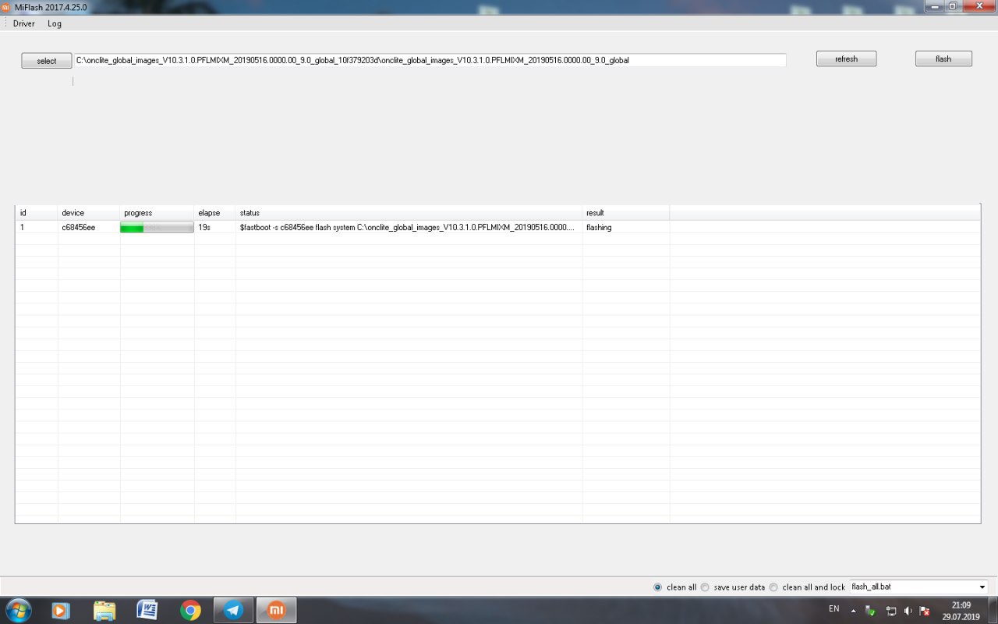This screenshot has height=624, width=998.
Task: Close the MiFlash window
Action: point(978,5)
